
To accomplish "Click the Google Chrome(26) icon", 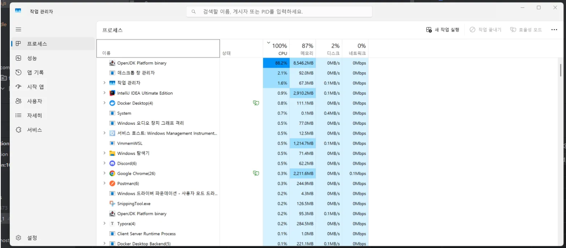I will click(x=112, y=173).
